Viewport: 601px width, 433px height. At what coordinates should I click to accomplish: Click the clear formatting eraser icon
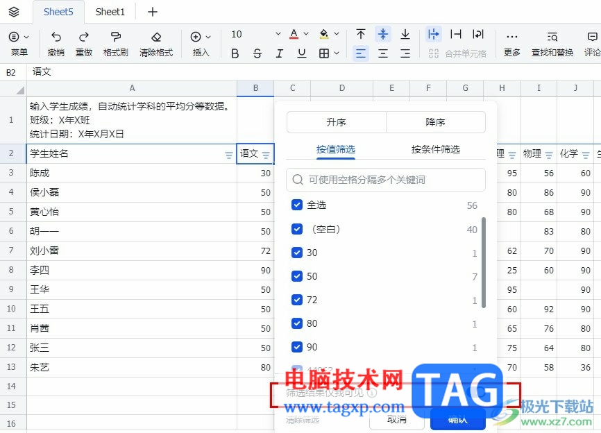156,37
